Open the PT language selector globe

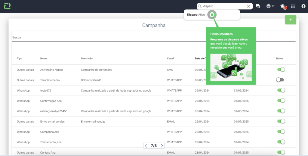tap(270, 6)
